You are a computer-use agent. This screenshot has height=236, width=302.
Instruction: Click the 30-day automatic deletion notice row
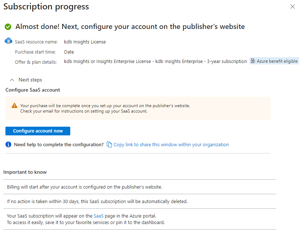point(97,201)
